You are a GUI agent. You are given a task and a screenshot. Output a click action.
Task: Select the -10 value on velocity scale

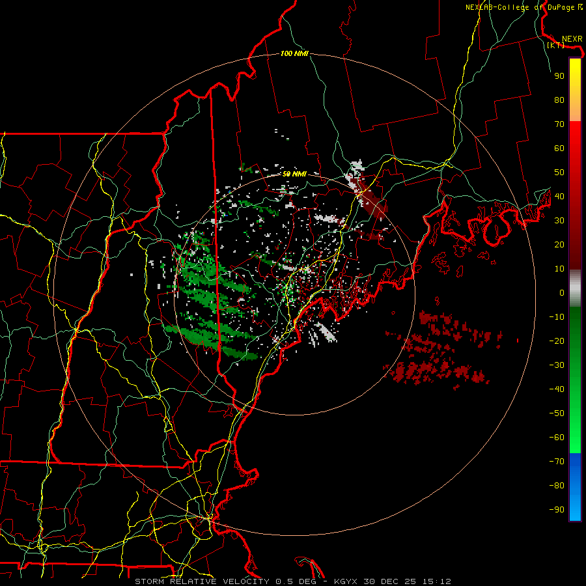pos(557,317)
